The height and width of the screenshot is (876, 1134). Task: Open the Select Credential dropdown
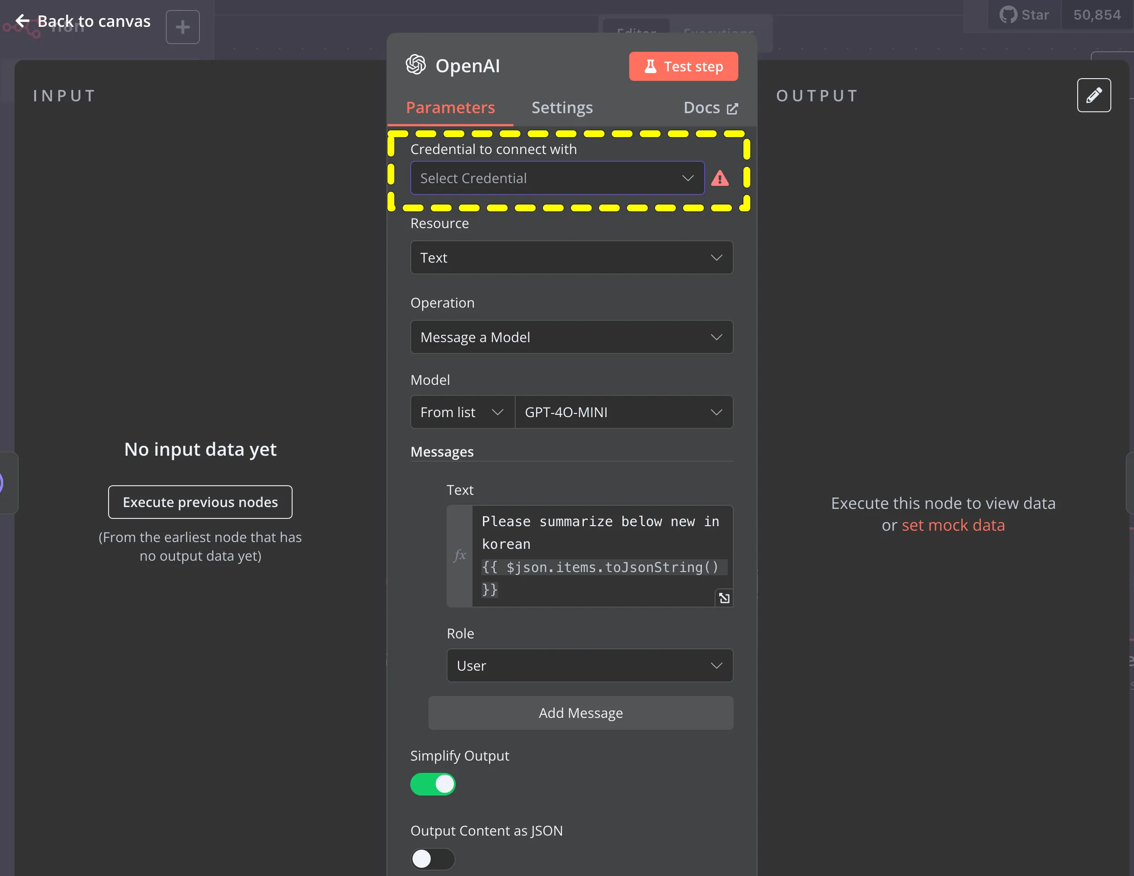click(x=557, y=178)
